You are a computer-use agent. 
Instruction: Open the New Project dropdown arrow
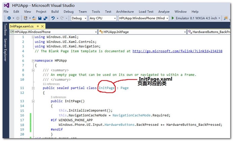(x=30, y=18)
